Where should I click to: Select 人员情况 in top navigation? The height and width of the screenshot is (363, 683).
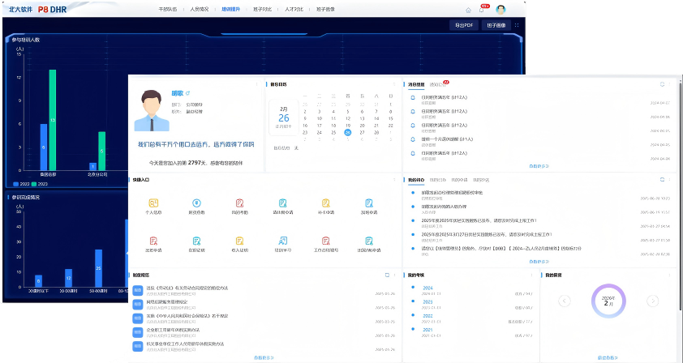(x=199, y=10)
